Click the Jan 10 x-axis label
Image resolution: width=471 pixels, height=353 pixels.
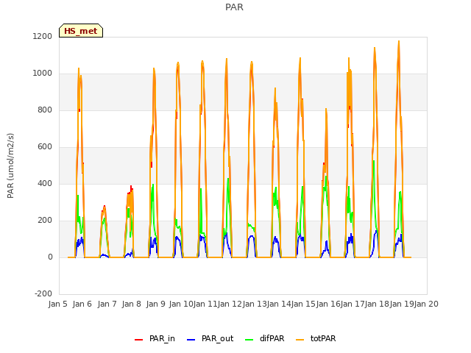click(181, 304)
